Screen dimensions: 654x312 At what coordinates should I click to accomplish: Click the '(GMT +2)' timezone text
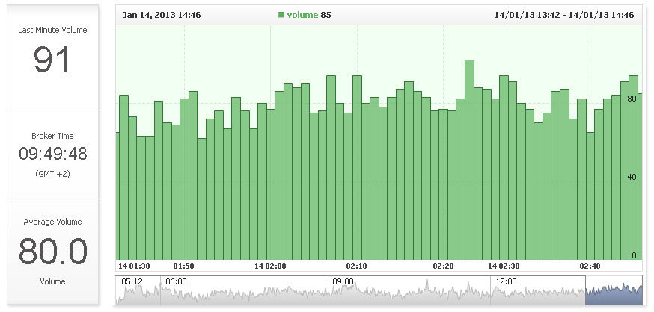pos(52,174)
